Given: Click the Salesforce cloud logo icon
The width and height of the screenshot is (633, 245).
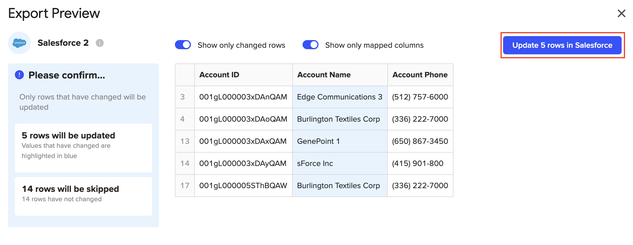Looking at the screenshot, I should [x=19, y=43].
